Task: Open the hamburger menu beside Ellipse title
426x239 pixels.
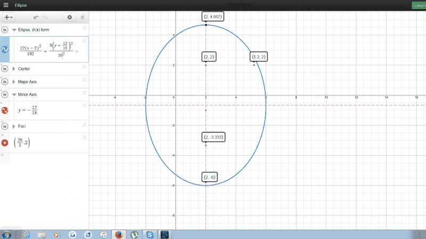Action: click(x=5, y=5)
